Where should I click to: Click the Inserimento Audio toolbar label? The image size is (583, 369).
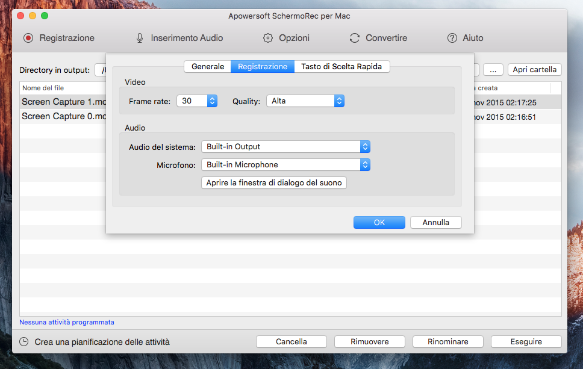tap(187, 38)
